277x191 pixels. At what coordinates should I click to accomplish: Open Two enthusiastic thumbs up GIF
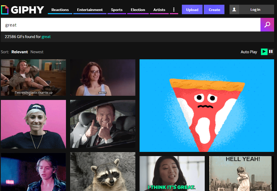[33, 78]
